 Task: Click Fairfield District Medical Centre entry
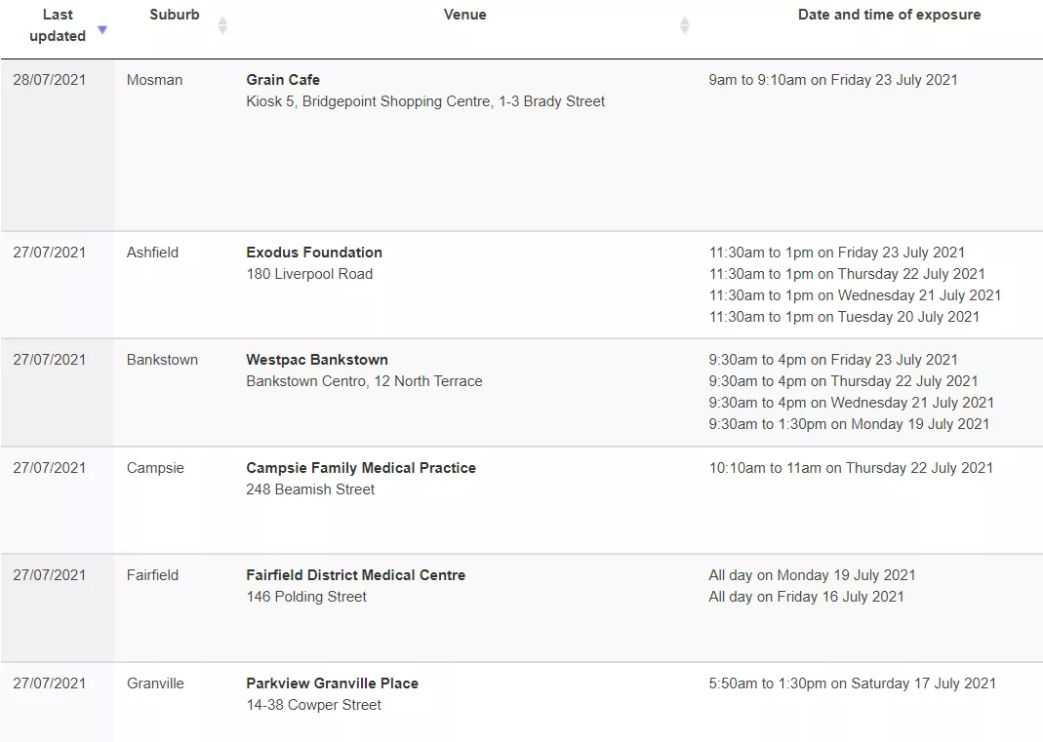[x=356, y=575]
